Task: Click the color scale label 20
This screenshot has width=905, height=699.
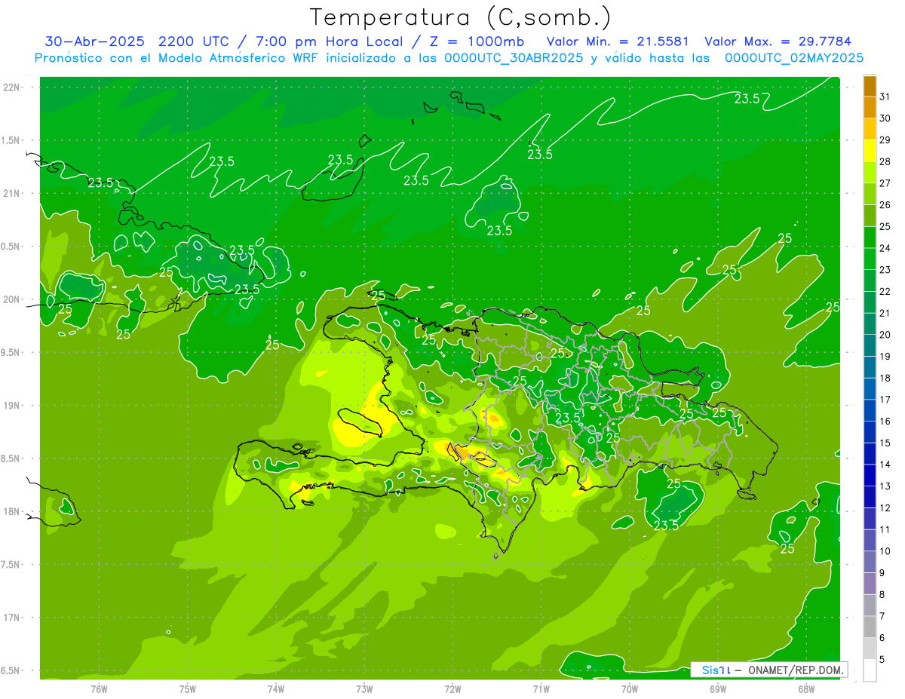Action: (x=885, y=334)
